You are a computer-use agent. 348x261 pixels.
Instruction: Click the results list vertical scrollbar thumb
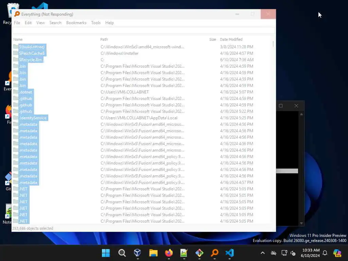[273, 44]
